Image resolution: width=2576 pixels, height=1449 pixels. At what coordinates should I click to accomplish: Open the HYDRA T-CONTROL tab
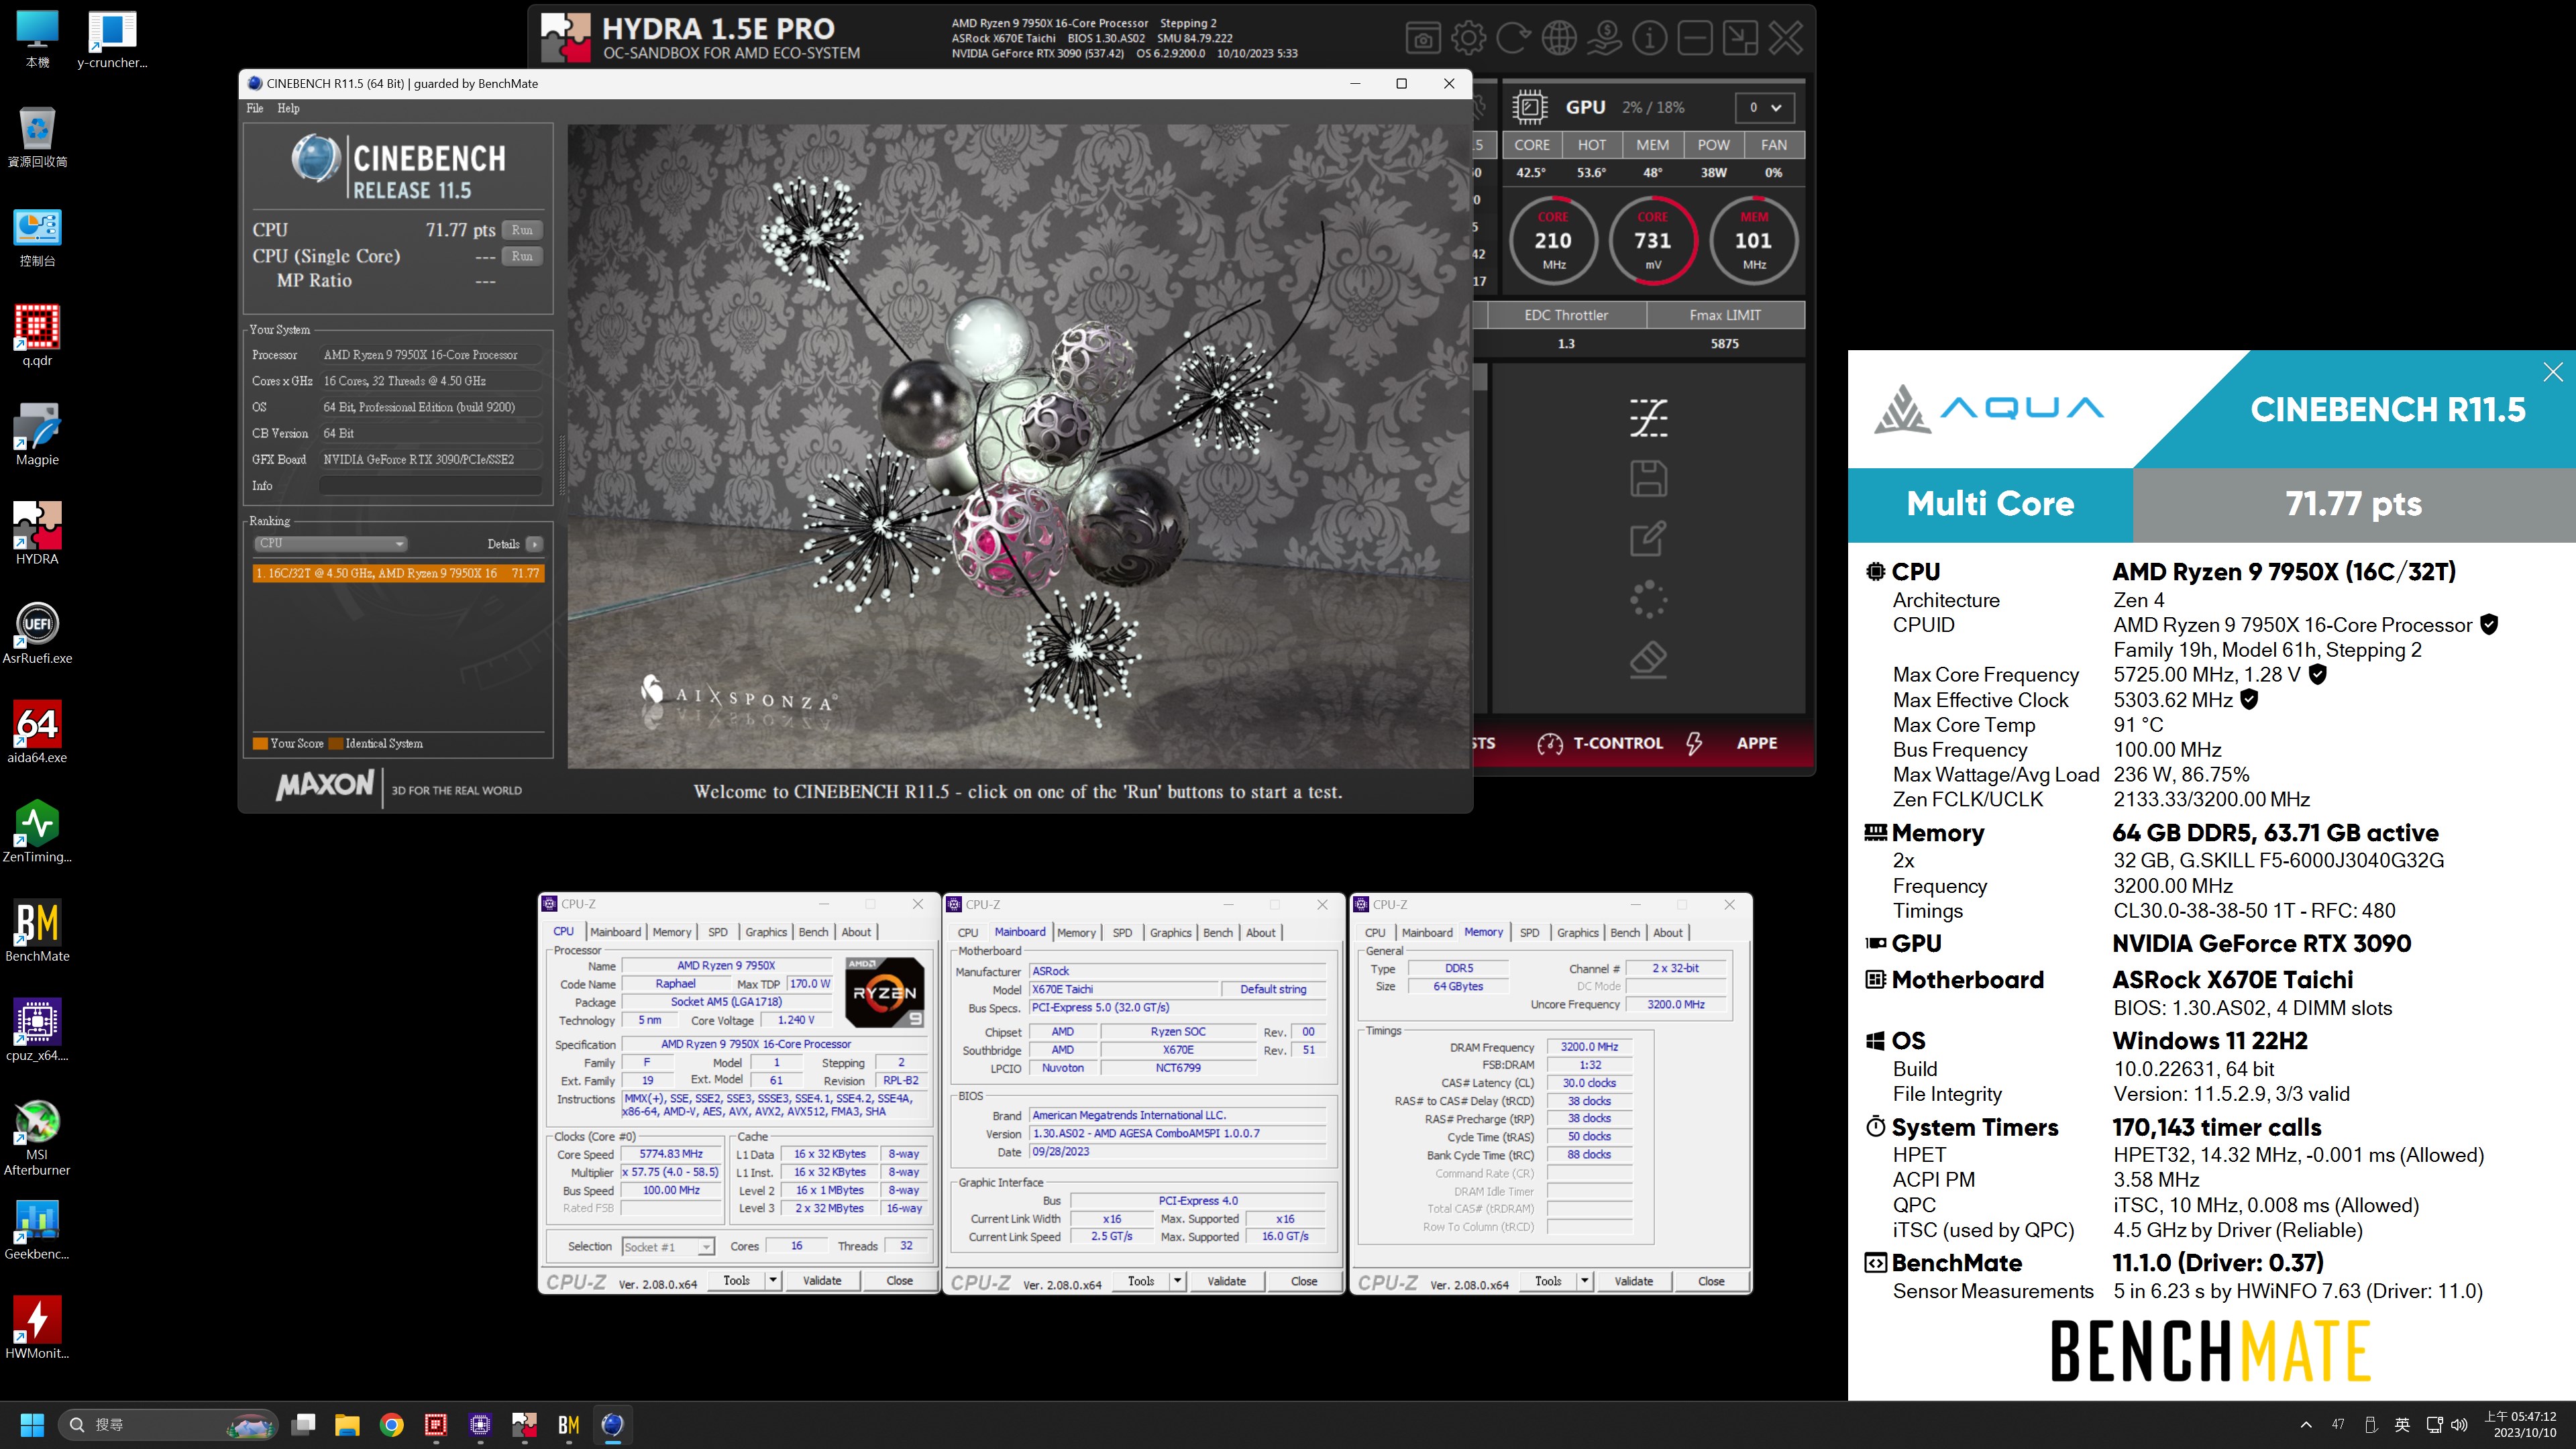point(1600,743)
